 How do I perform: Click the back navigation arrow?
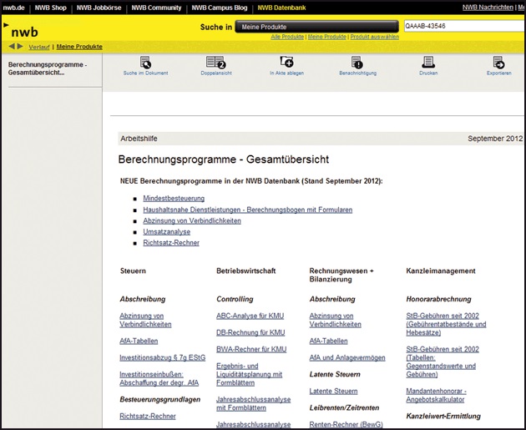(12, 46)
